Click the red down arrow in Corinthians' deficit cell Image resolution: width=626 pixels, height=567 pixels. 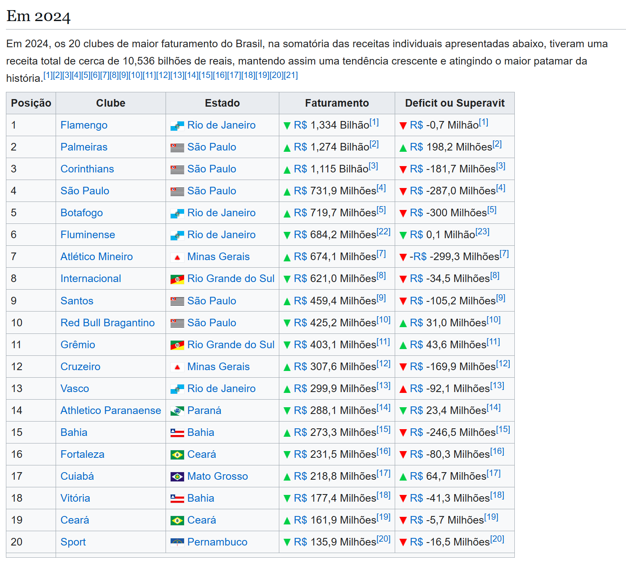coord(403,169)
